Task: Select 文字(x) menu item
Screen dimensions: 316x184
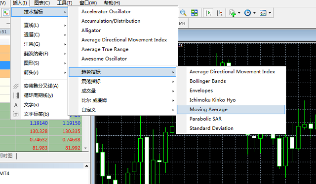Action: pos(39,105)
